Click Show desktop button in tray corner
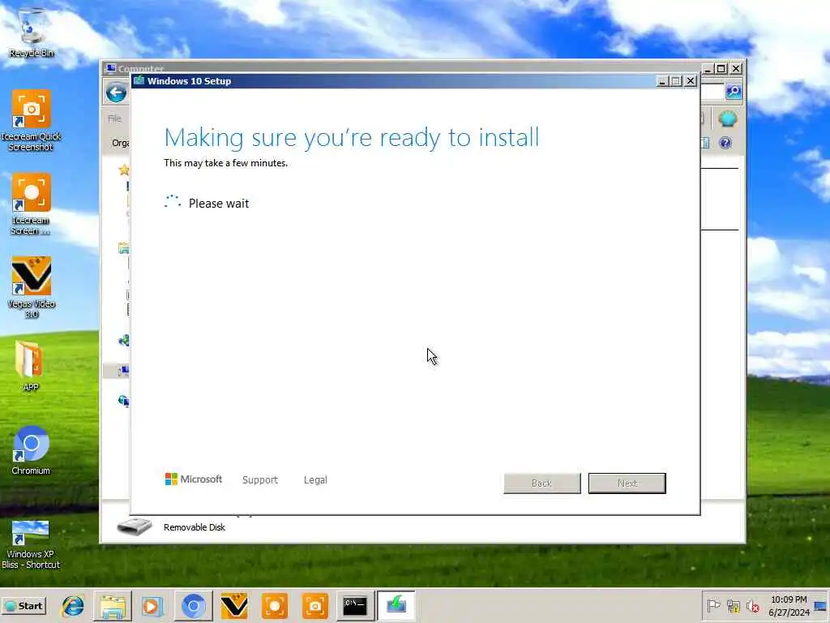The height and width of the screenshot is (623, 830). coord(821,605)
